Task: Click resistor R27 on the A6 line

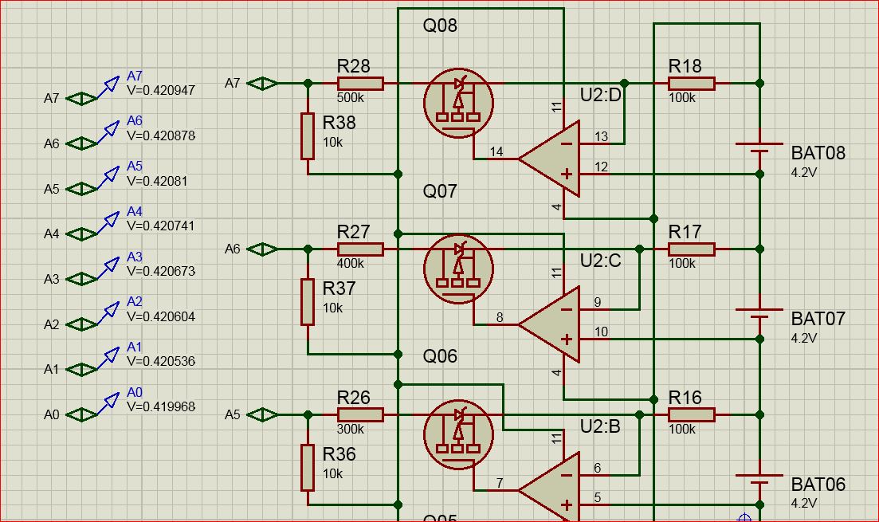Action: point(360,249)
